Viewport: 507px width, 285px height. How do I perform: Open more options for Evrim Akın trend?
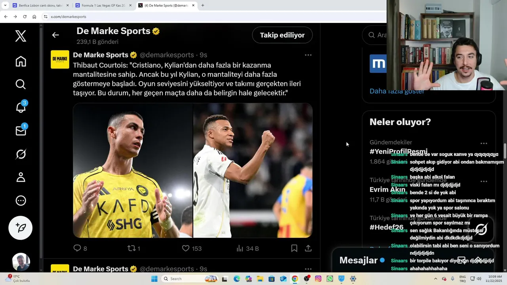coord(484,181)
